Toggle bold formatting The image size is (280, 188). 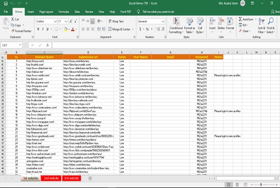pyautogui.click(x=38, y=29)
